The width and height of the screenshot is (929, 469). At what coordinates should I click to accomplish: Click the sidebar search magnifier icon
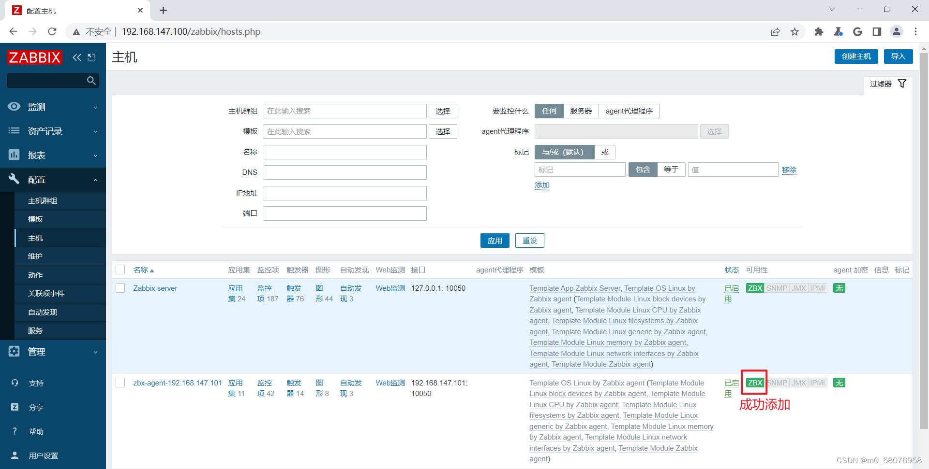click(91, 81)
